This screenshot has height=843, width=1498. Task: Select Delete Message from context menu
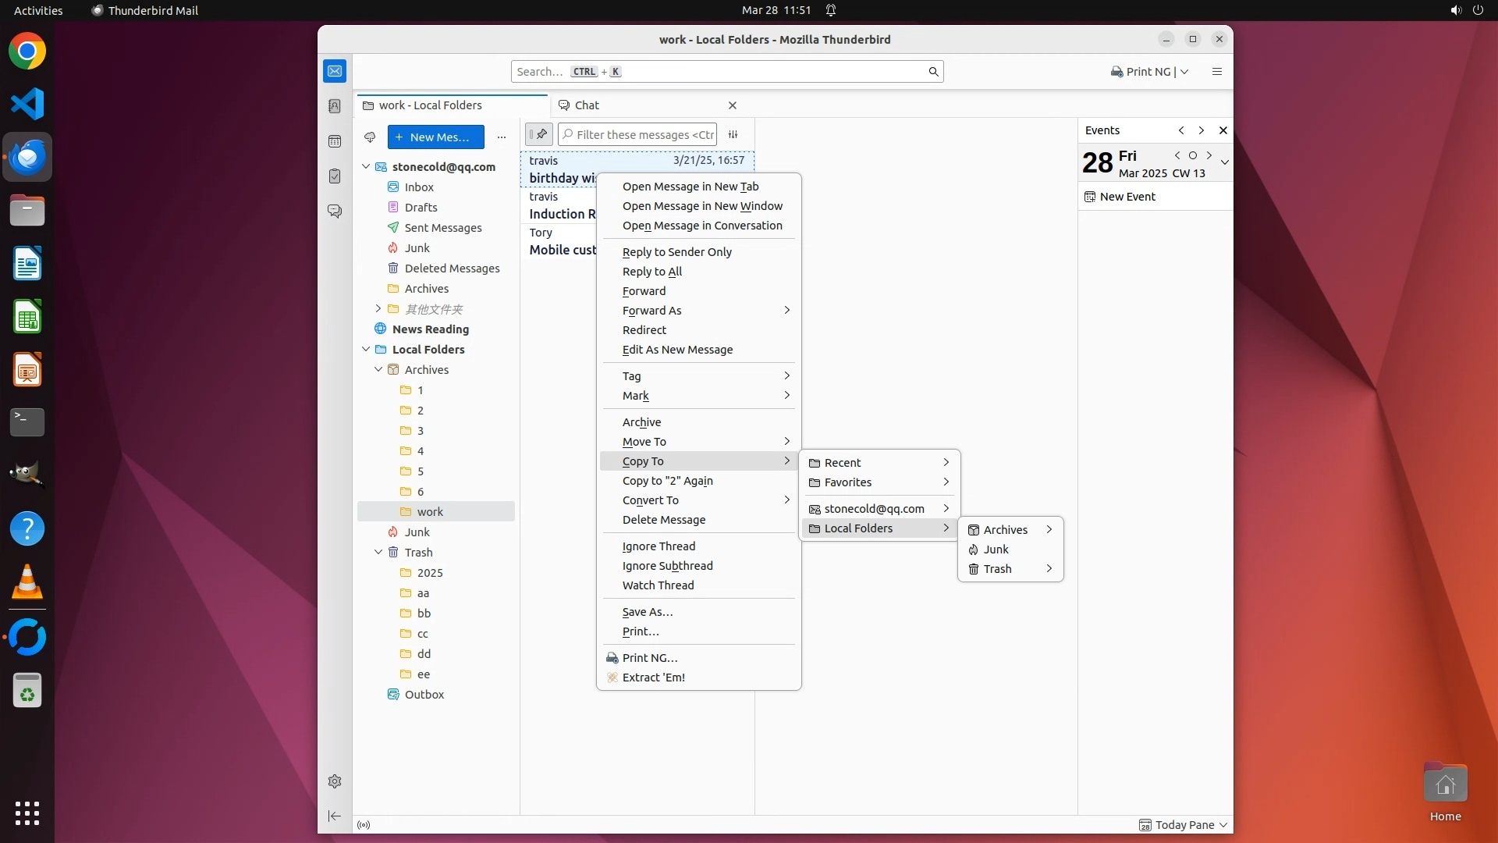point(663,520)
